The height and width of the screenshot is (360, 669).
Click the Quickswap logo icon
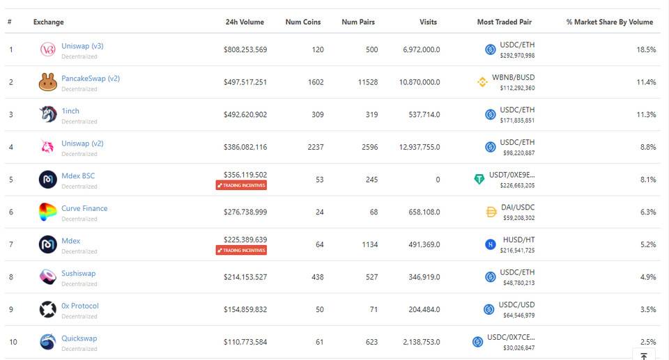click(47, 342)
